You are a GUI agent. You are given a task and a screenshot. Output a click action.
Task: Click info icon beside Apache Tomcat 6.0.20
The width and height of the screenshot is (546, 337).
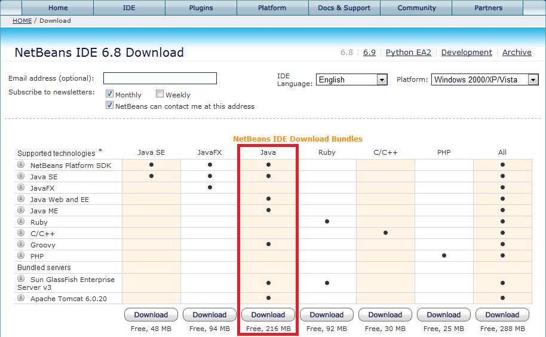[x=21, y=298]
